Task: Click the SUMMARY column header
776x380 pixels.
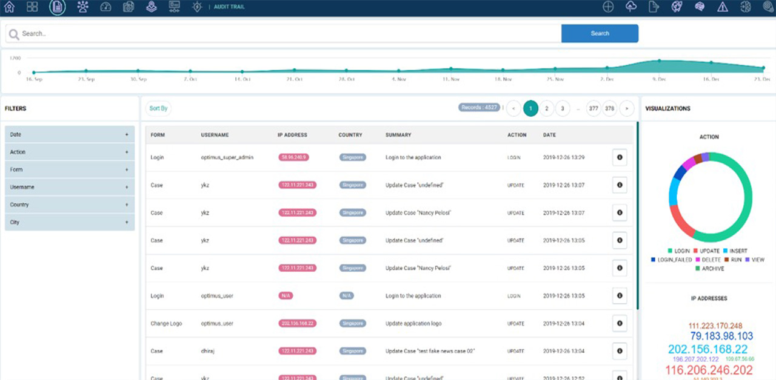Action: 398,135
